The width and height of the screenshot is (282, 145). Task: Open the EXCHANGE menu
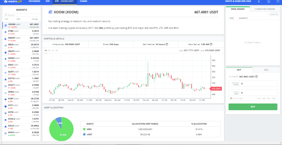[34, 1]
